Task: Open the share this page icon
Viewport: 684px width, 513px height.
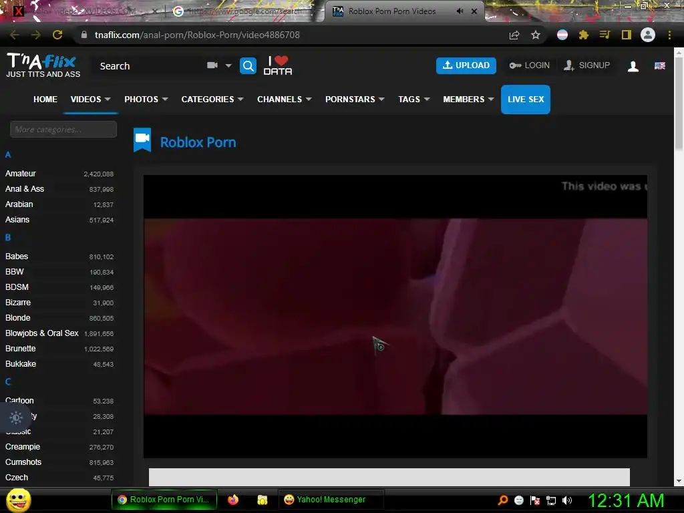Action: [514, 35]
